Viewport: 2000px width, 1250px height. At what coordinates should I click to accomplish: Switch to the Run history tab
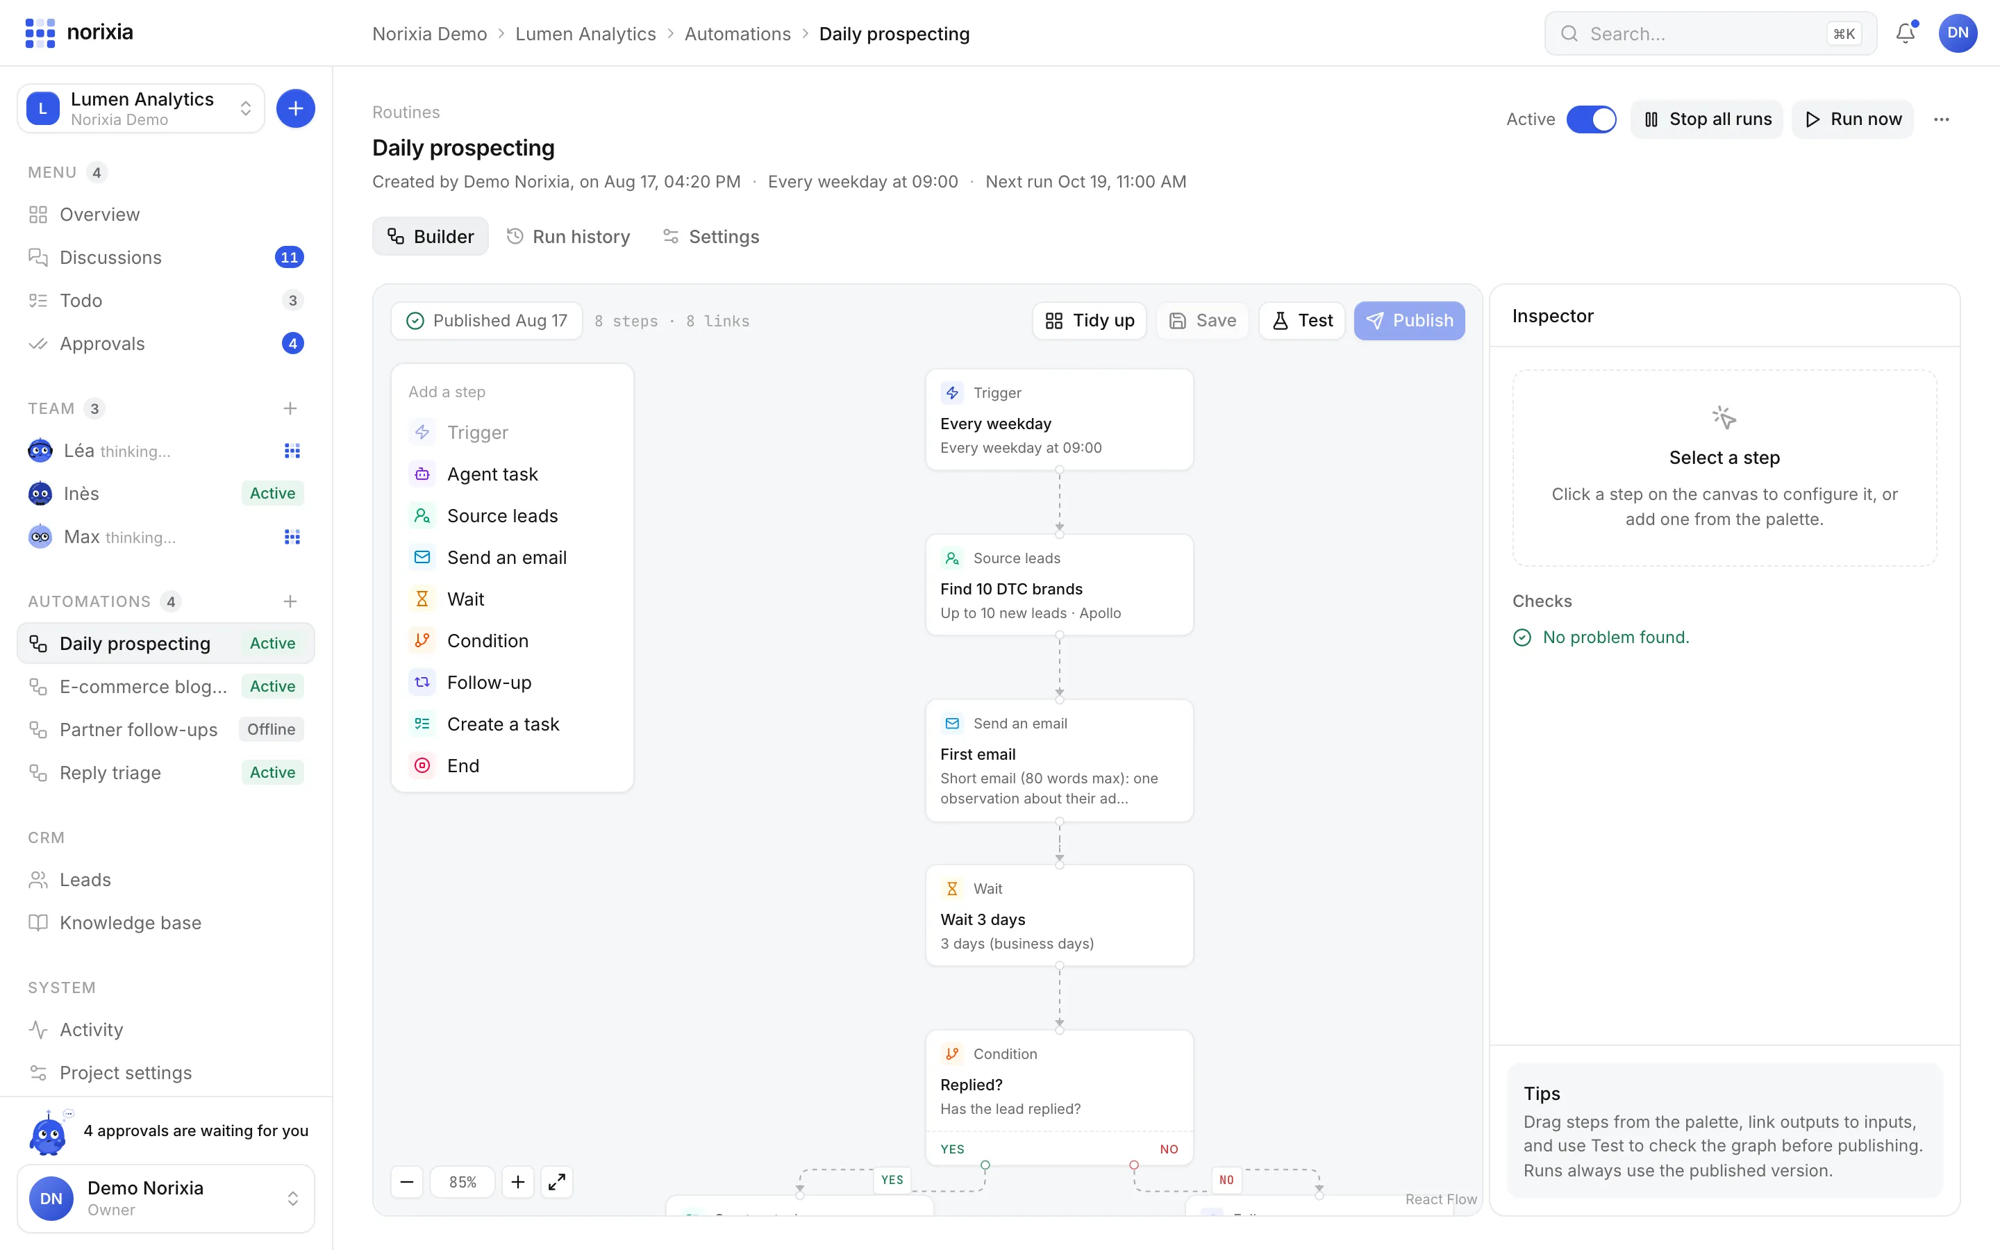[568, 236]
